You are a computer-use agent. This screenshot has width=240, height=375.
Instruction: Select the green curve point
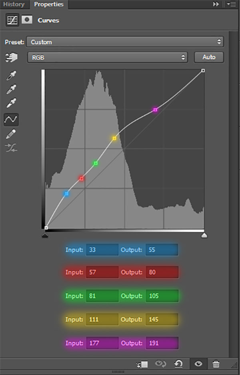(x=96, y=163)
